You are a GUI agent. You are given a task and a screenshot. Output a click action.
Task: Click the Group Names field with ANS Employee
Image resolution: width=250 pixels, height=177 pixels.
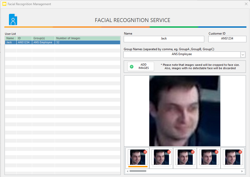[x=181, y=55]
